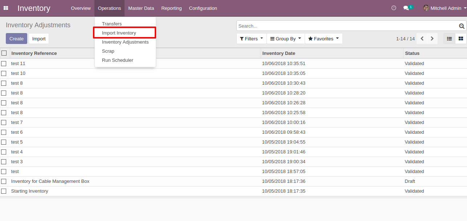Screen dimensions: 467x221
Task: Click the search magnifier icon
Action: 462,26
